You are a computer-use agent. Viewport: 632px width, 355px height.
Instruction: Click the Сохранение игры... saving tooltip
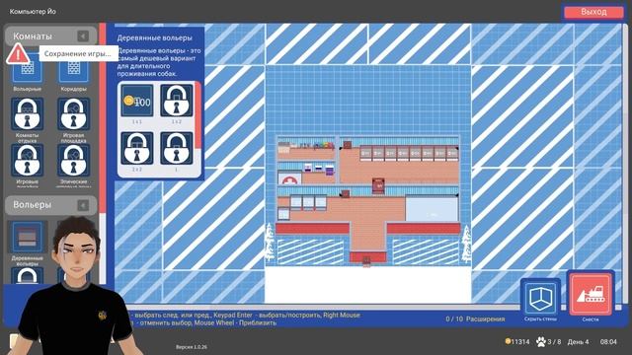click(x=78, y=53)
